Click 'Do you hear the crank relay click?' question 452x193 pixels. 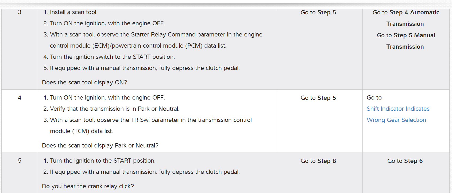click(x=88, y=186)
